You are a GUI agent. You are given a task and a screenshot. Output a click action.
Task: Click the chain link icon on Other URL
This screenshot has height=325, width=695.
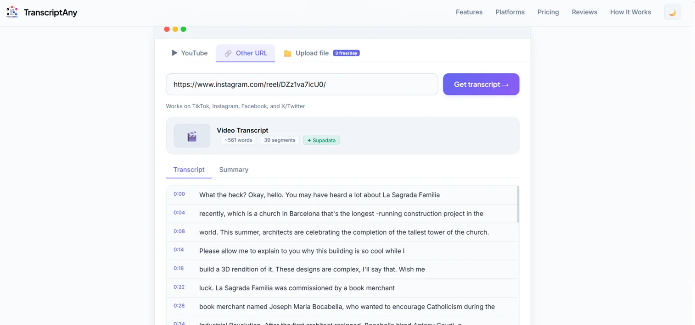(228, 53)
